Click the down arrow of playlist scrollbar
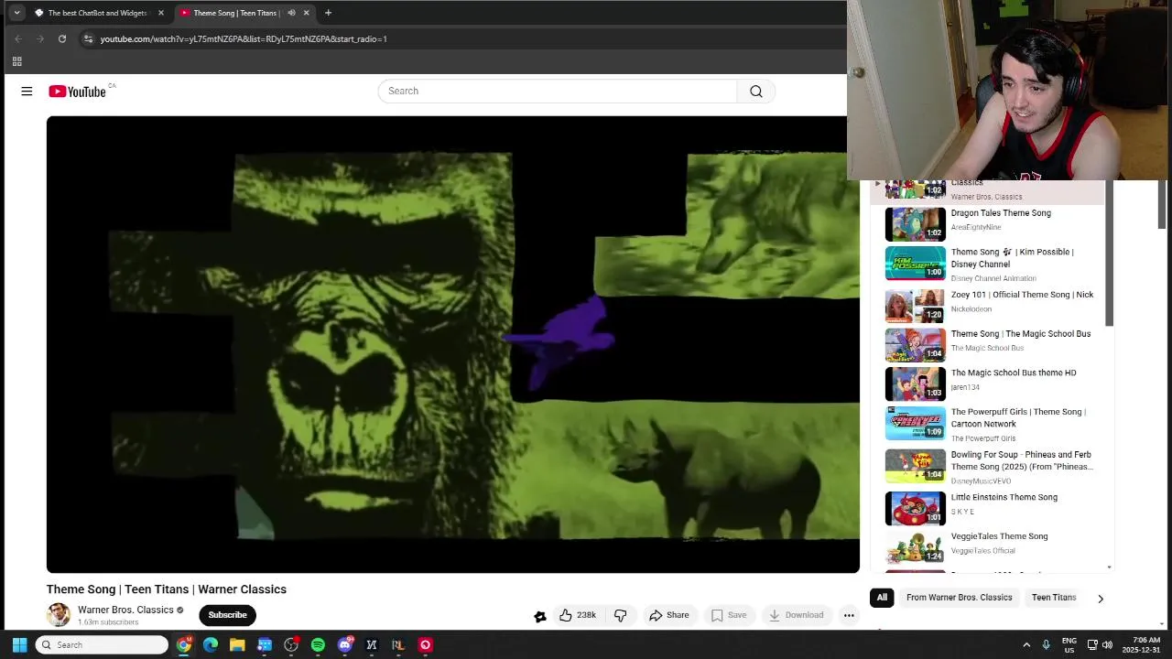Image resolution: width=1172 pixels, height=659 pixels. tap(1110, 567)
